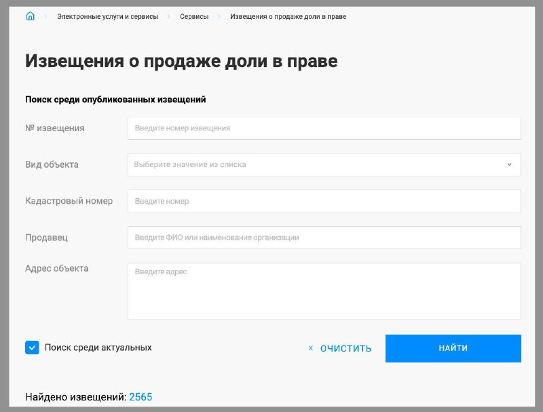Click 'Извещения о продаже доли в праве' breadcrumb

pyautogui.click(x=288, y=16)
